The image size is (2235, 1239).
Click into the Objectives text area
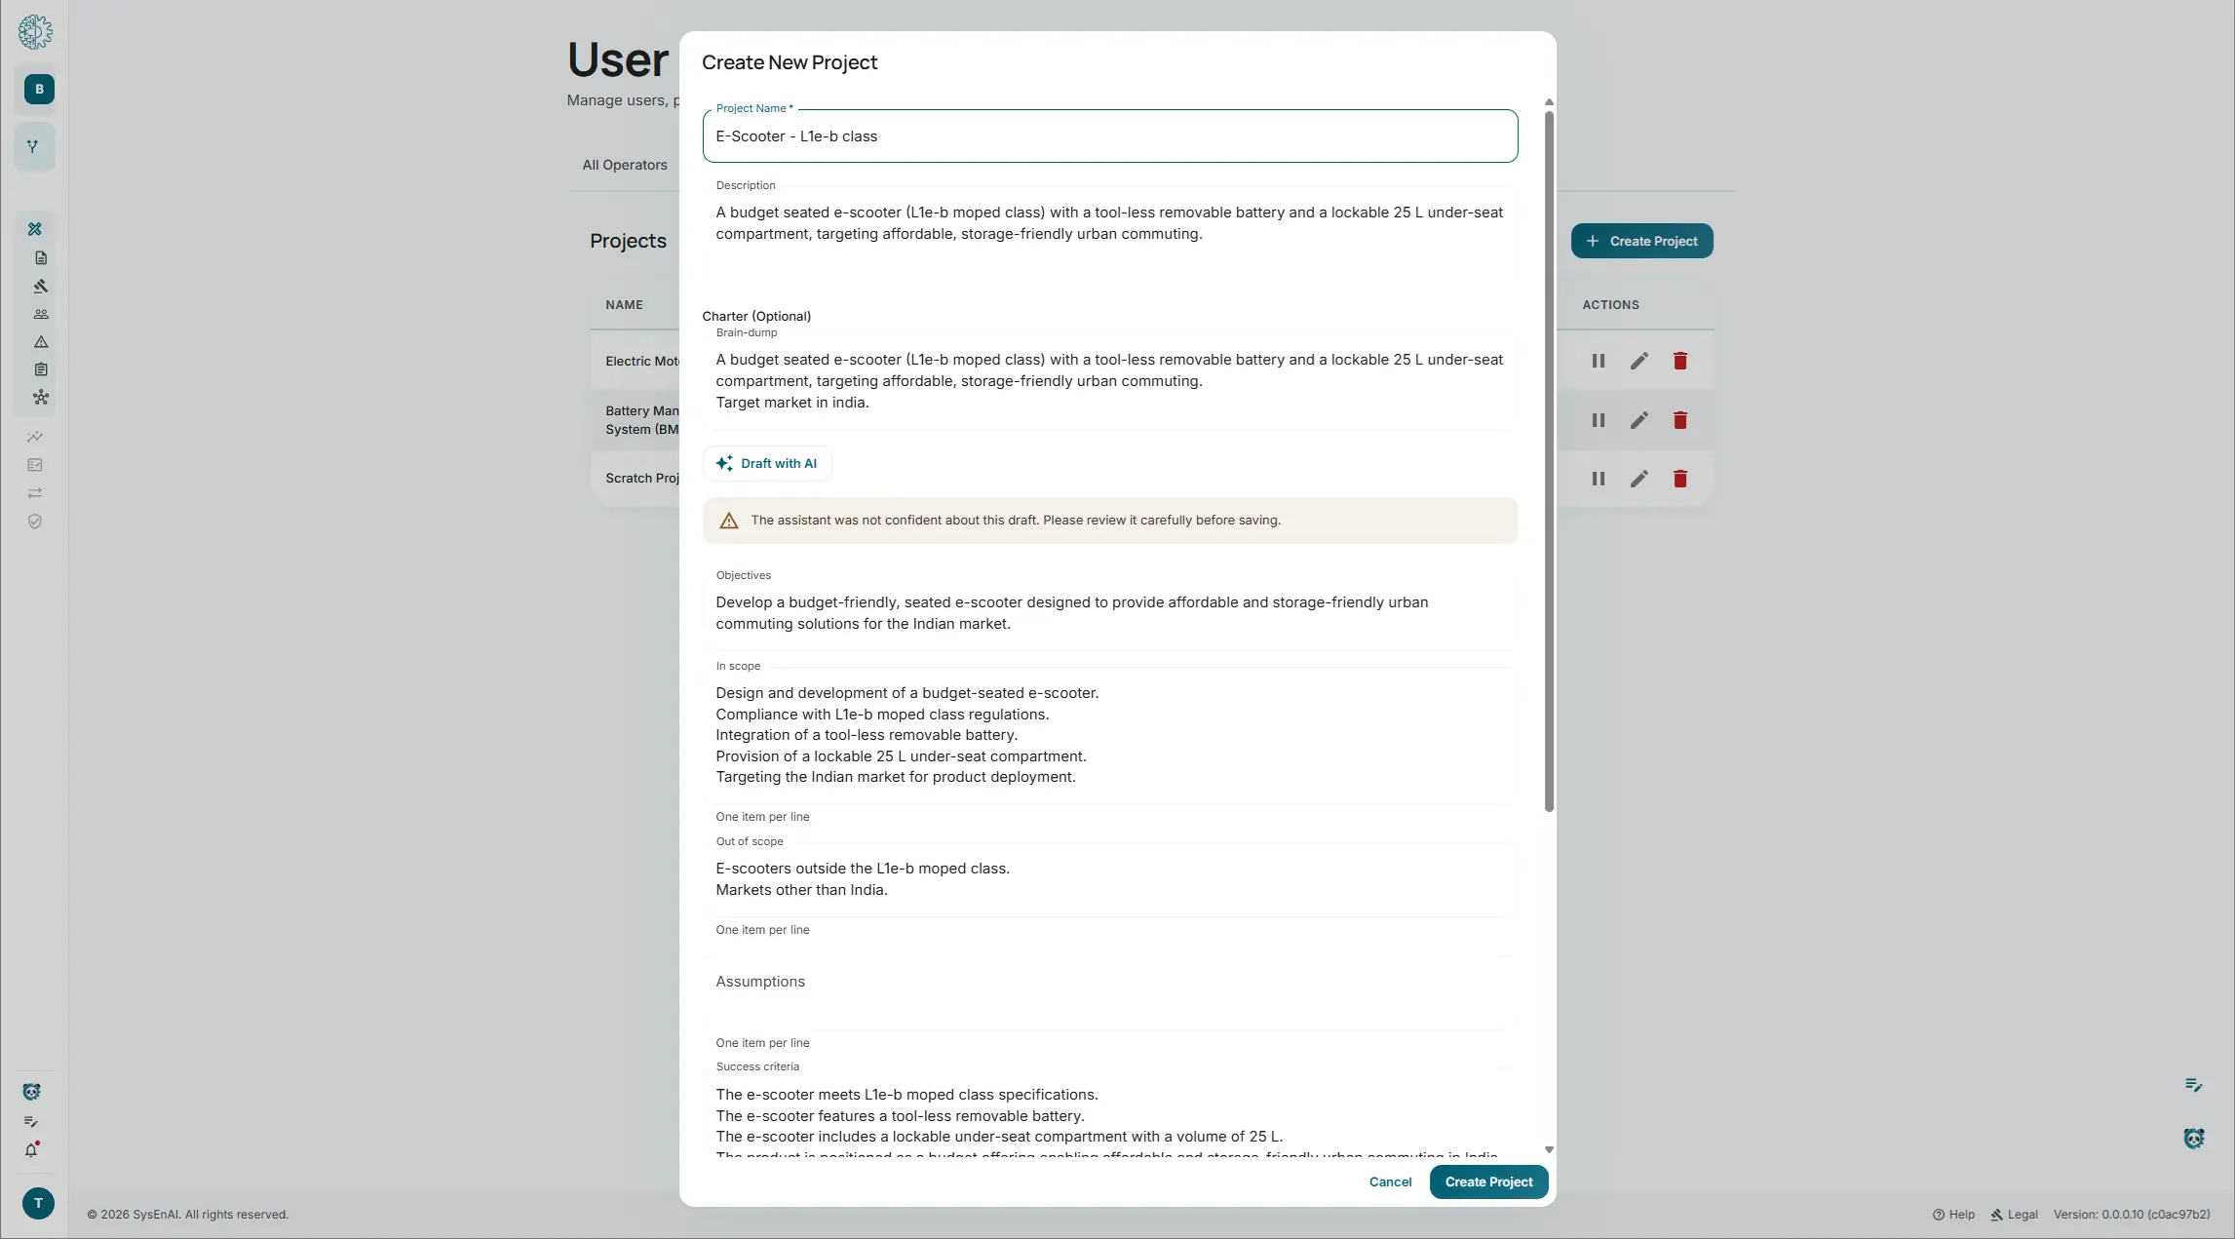(1109, 613)
